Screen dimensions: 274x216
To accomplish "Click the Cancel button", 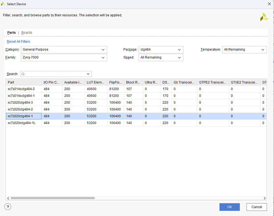I will point(257,207).
